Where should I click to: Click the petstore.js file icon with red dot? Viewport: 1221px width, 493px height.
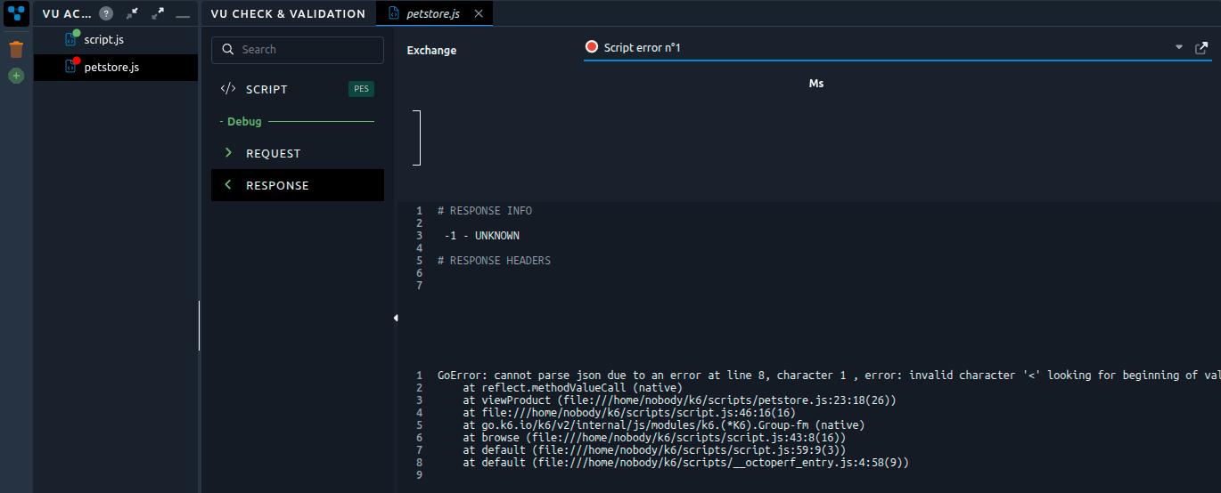click(x=72, y=66)
